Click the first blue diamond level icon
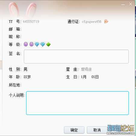Image resolution: width=136 pixels, height=136 pixels. (37, 44)
